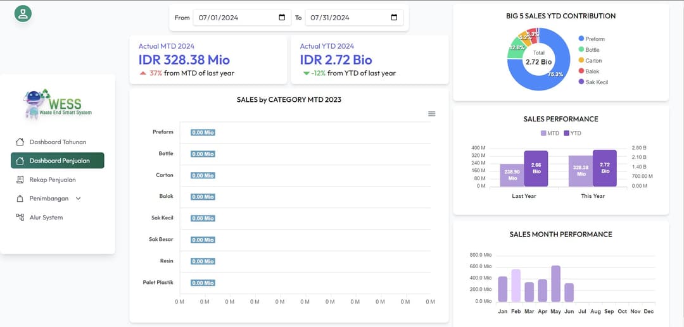Viewport: 684px width, 327px height.
Task: Click the Dashboard Tahunan home icon
Action: (x=20, y=142)
